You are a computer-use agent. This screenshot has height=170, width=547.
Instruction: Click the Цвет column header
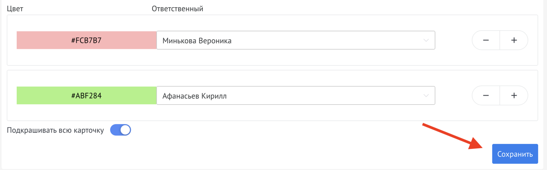pyautogui.click(x=15, y=9)
